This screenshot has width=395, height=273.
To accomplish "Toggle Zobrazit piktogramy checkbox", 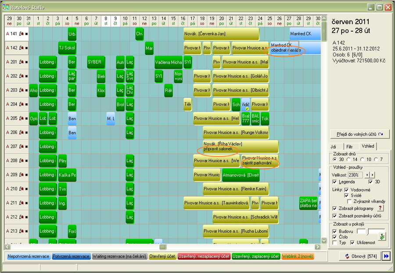I will (334, 208).
